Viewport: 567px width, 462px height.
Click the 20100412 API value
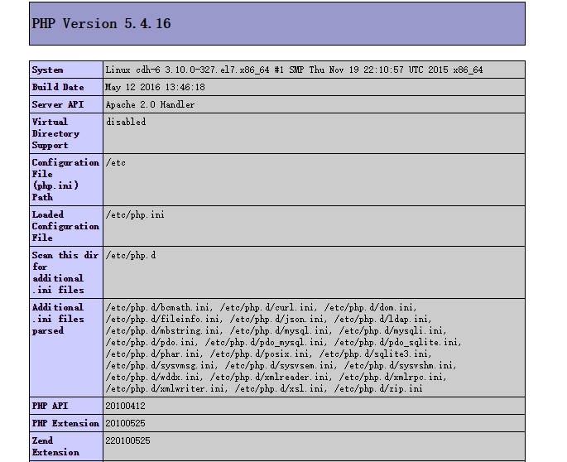(x=126, y=406)
